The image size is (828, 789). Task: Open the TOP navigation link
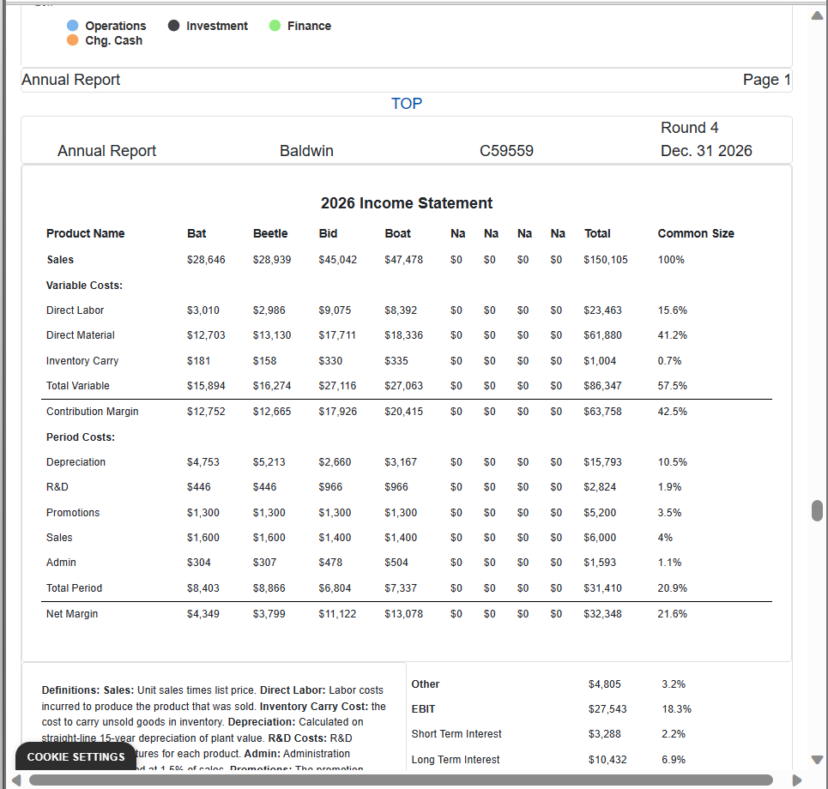point(406,103)
